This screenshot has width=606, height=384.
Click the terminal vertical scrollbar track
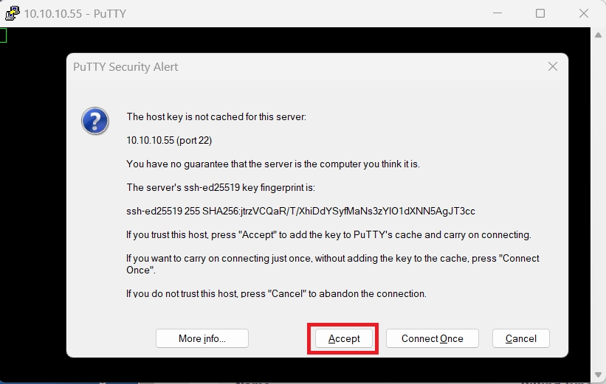point(599,206)
